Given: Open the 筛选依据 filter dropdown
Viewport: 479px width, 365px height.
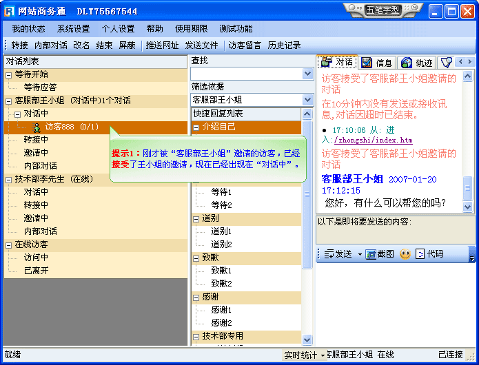Looking at the screenshot, I should point(307,100).
